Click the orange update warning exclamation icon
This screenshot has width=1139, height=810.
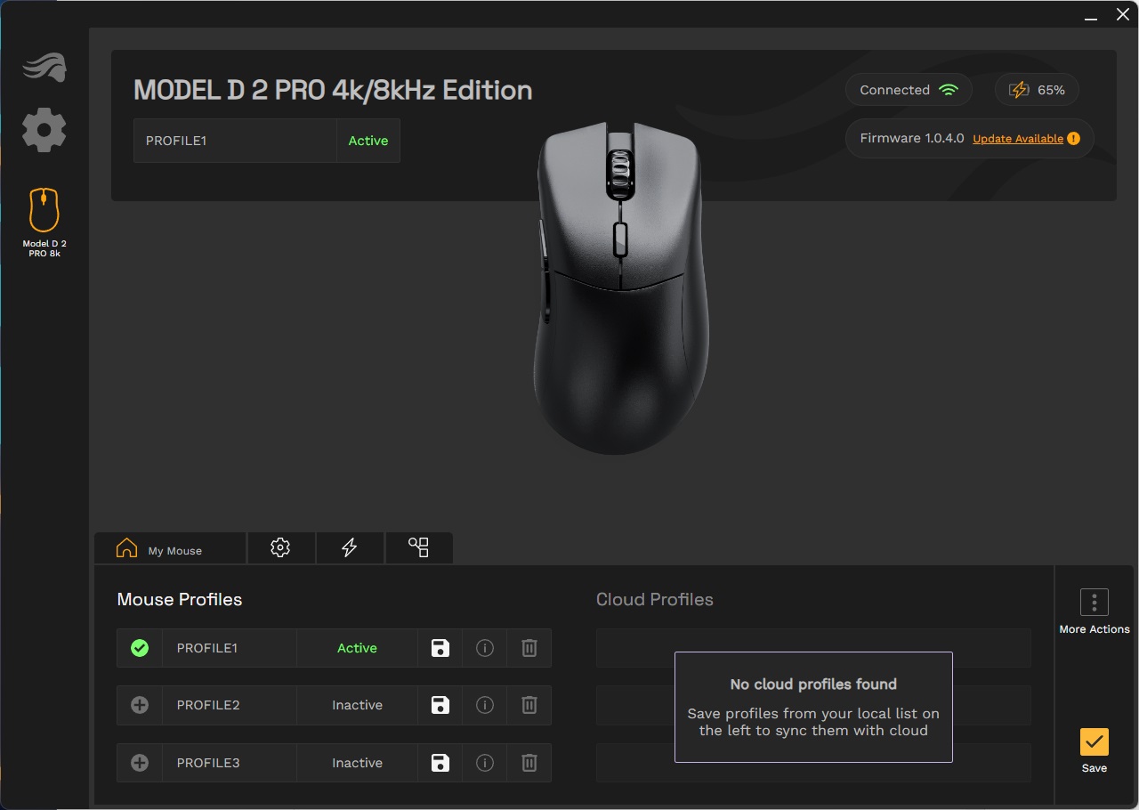pyautogui.click(x=1073, y=139)
